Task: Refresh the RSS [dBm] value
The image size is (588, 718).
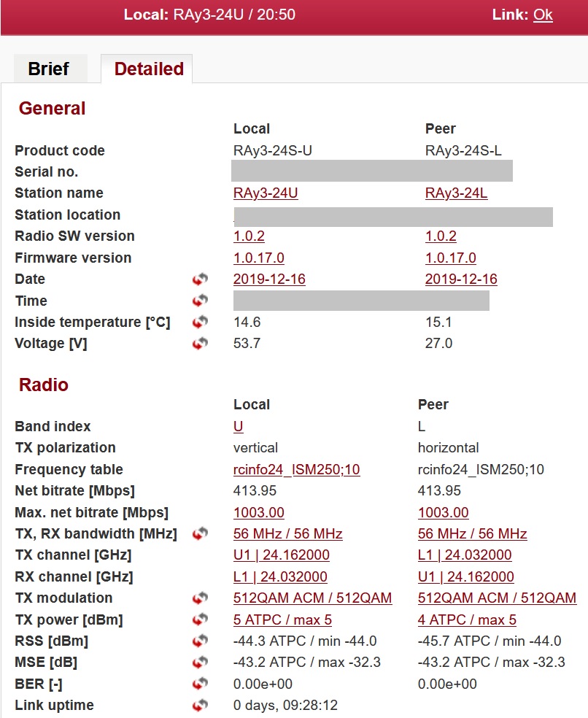Action: 200,641
